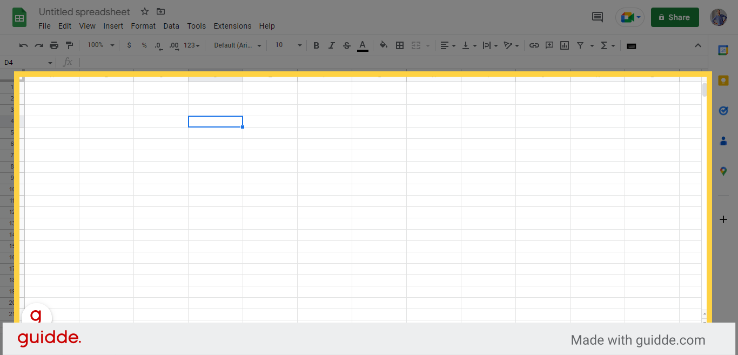
Task: Click the print icon
Action: (54, 45)
